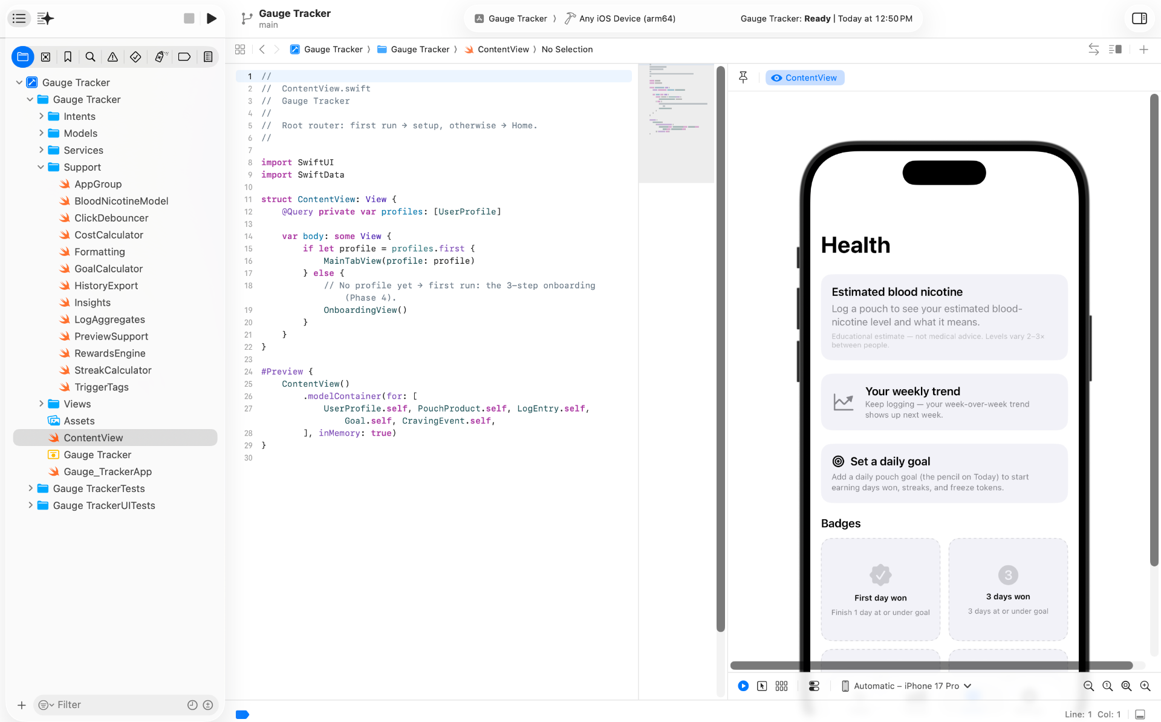The height and width of the screenshot is (722, 1161).
Task: Go back in editor history
Action: tap(262, 50)
